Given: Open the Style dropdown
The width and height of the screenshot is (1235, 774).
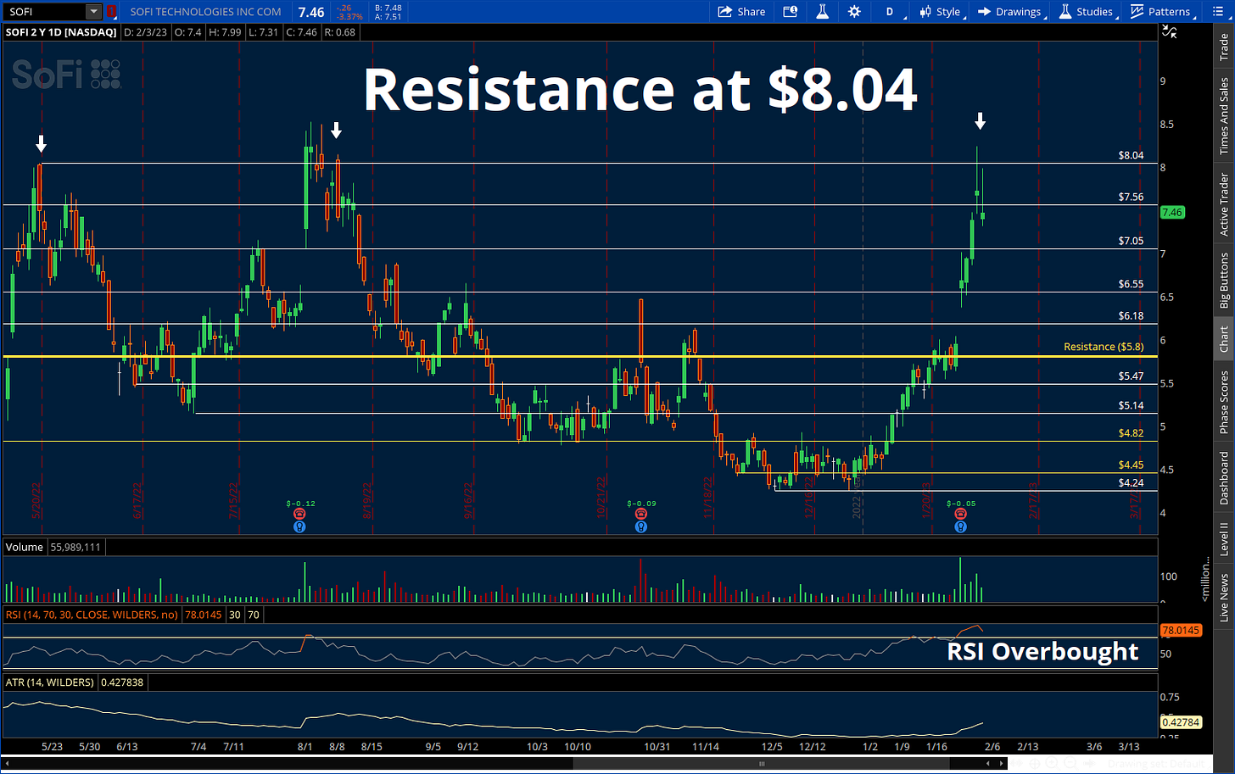Looking at the screenshot, I should click(x=939, y=12).
